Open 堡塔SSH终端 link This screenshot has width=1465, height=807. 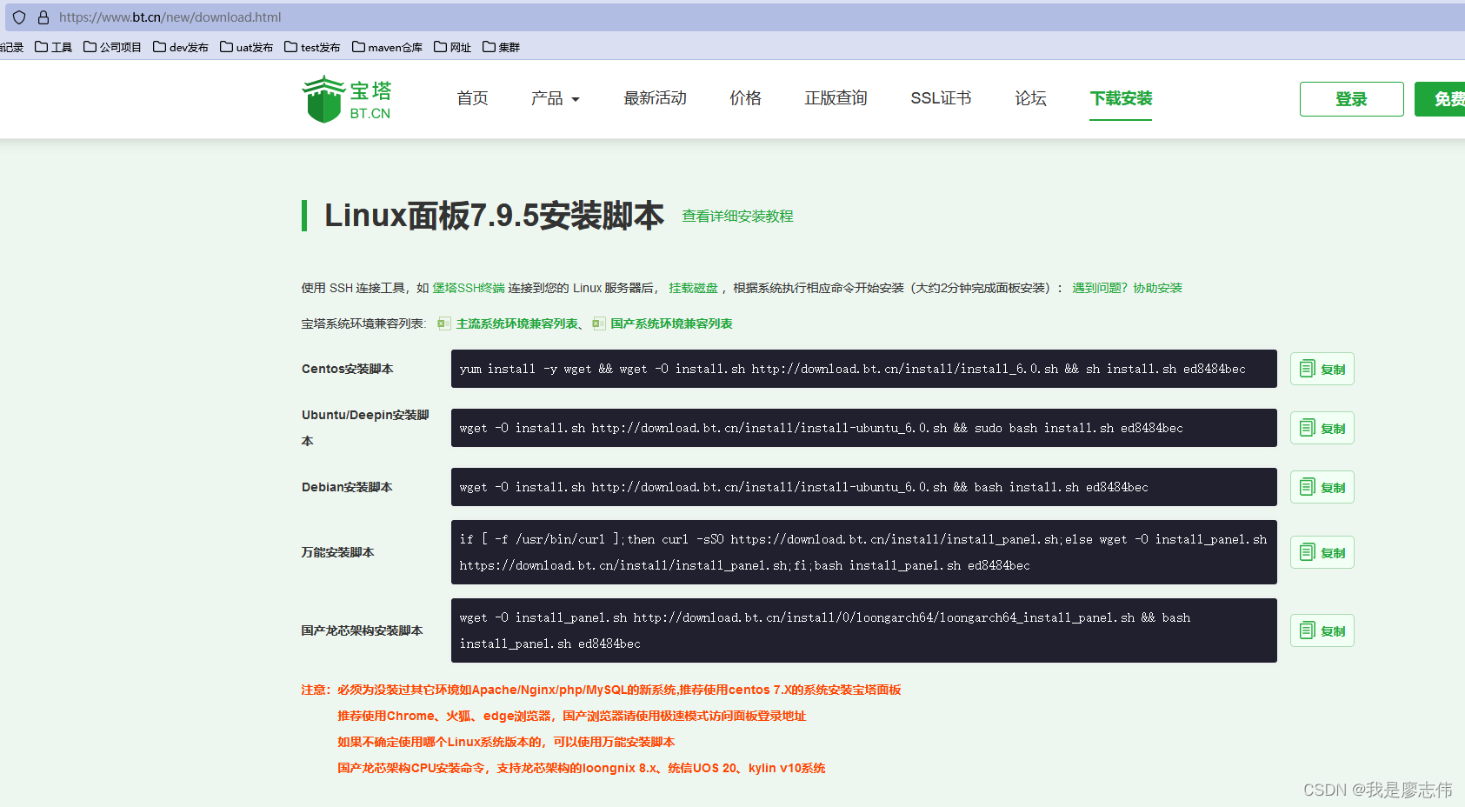pos(469,288)
